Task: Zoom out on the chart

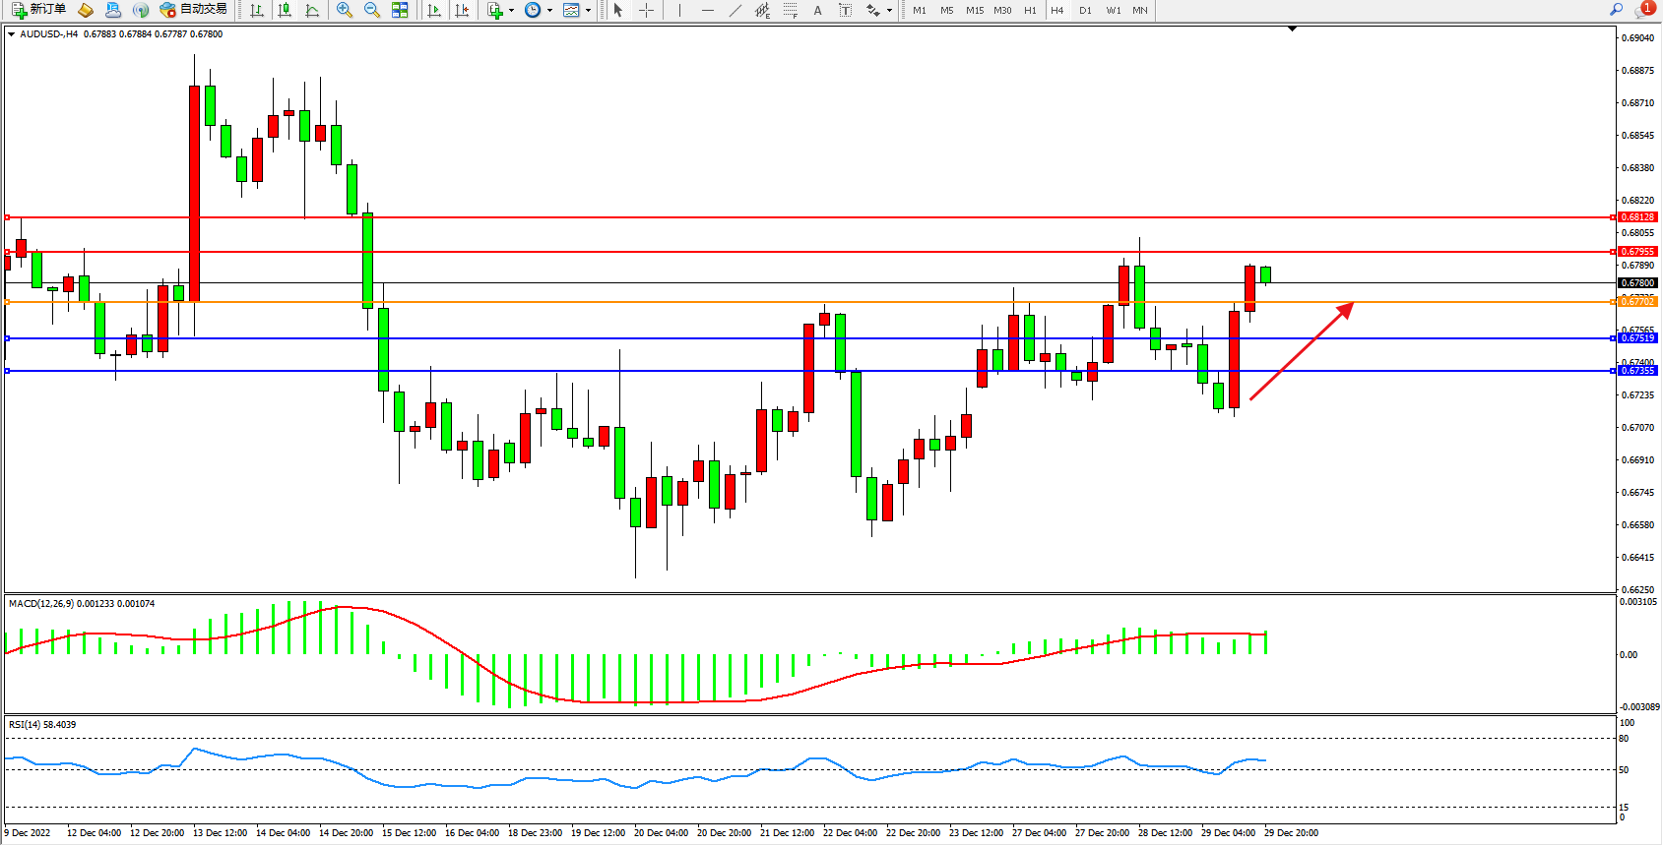Action: click(x=372, y=10)
